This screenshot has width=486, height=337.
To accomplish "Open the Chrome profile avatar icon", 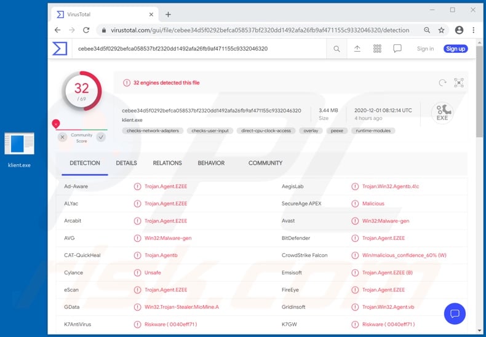I will 460,30.
